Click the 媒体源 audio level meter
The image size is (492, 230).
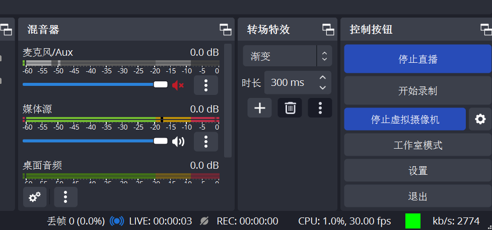[121, 120]
